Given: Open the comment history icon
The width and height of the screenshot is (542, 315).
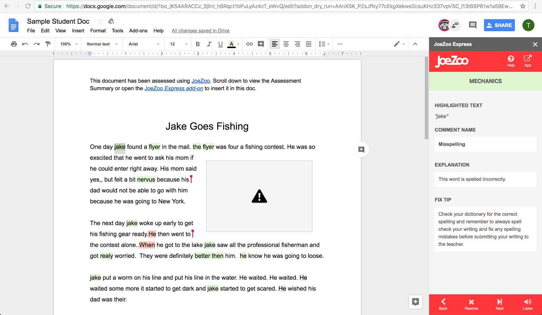Looking at the screenshot, I should pyautogui.click(x=472, y=25).
